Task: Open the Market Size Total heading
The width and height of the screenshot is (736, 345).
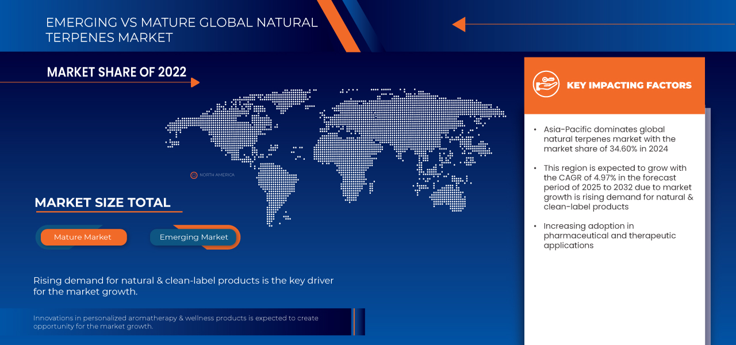Action: [x=102, y=202]
